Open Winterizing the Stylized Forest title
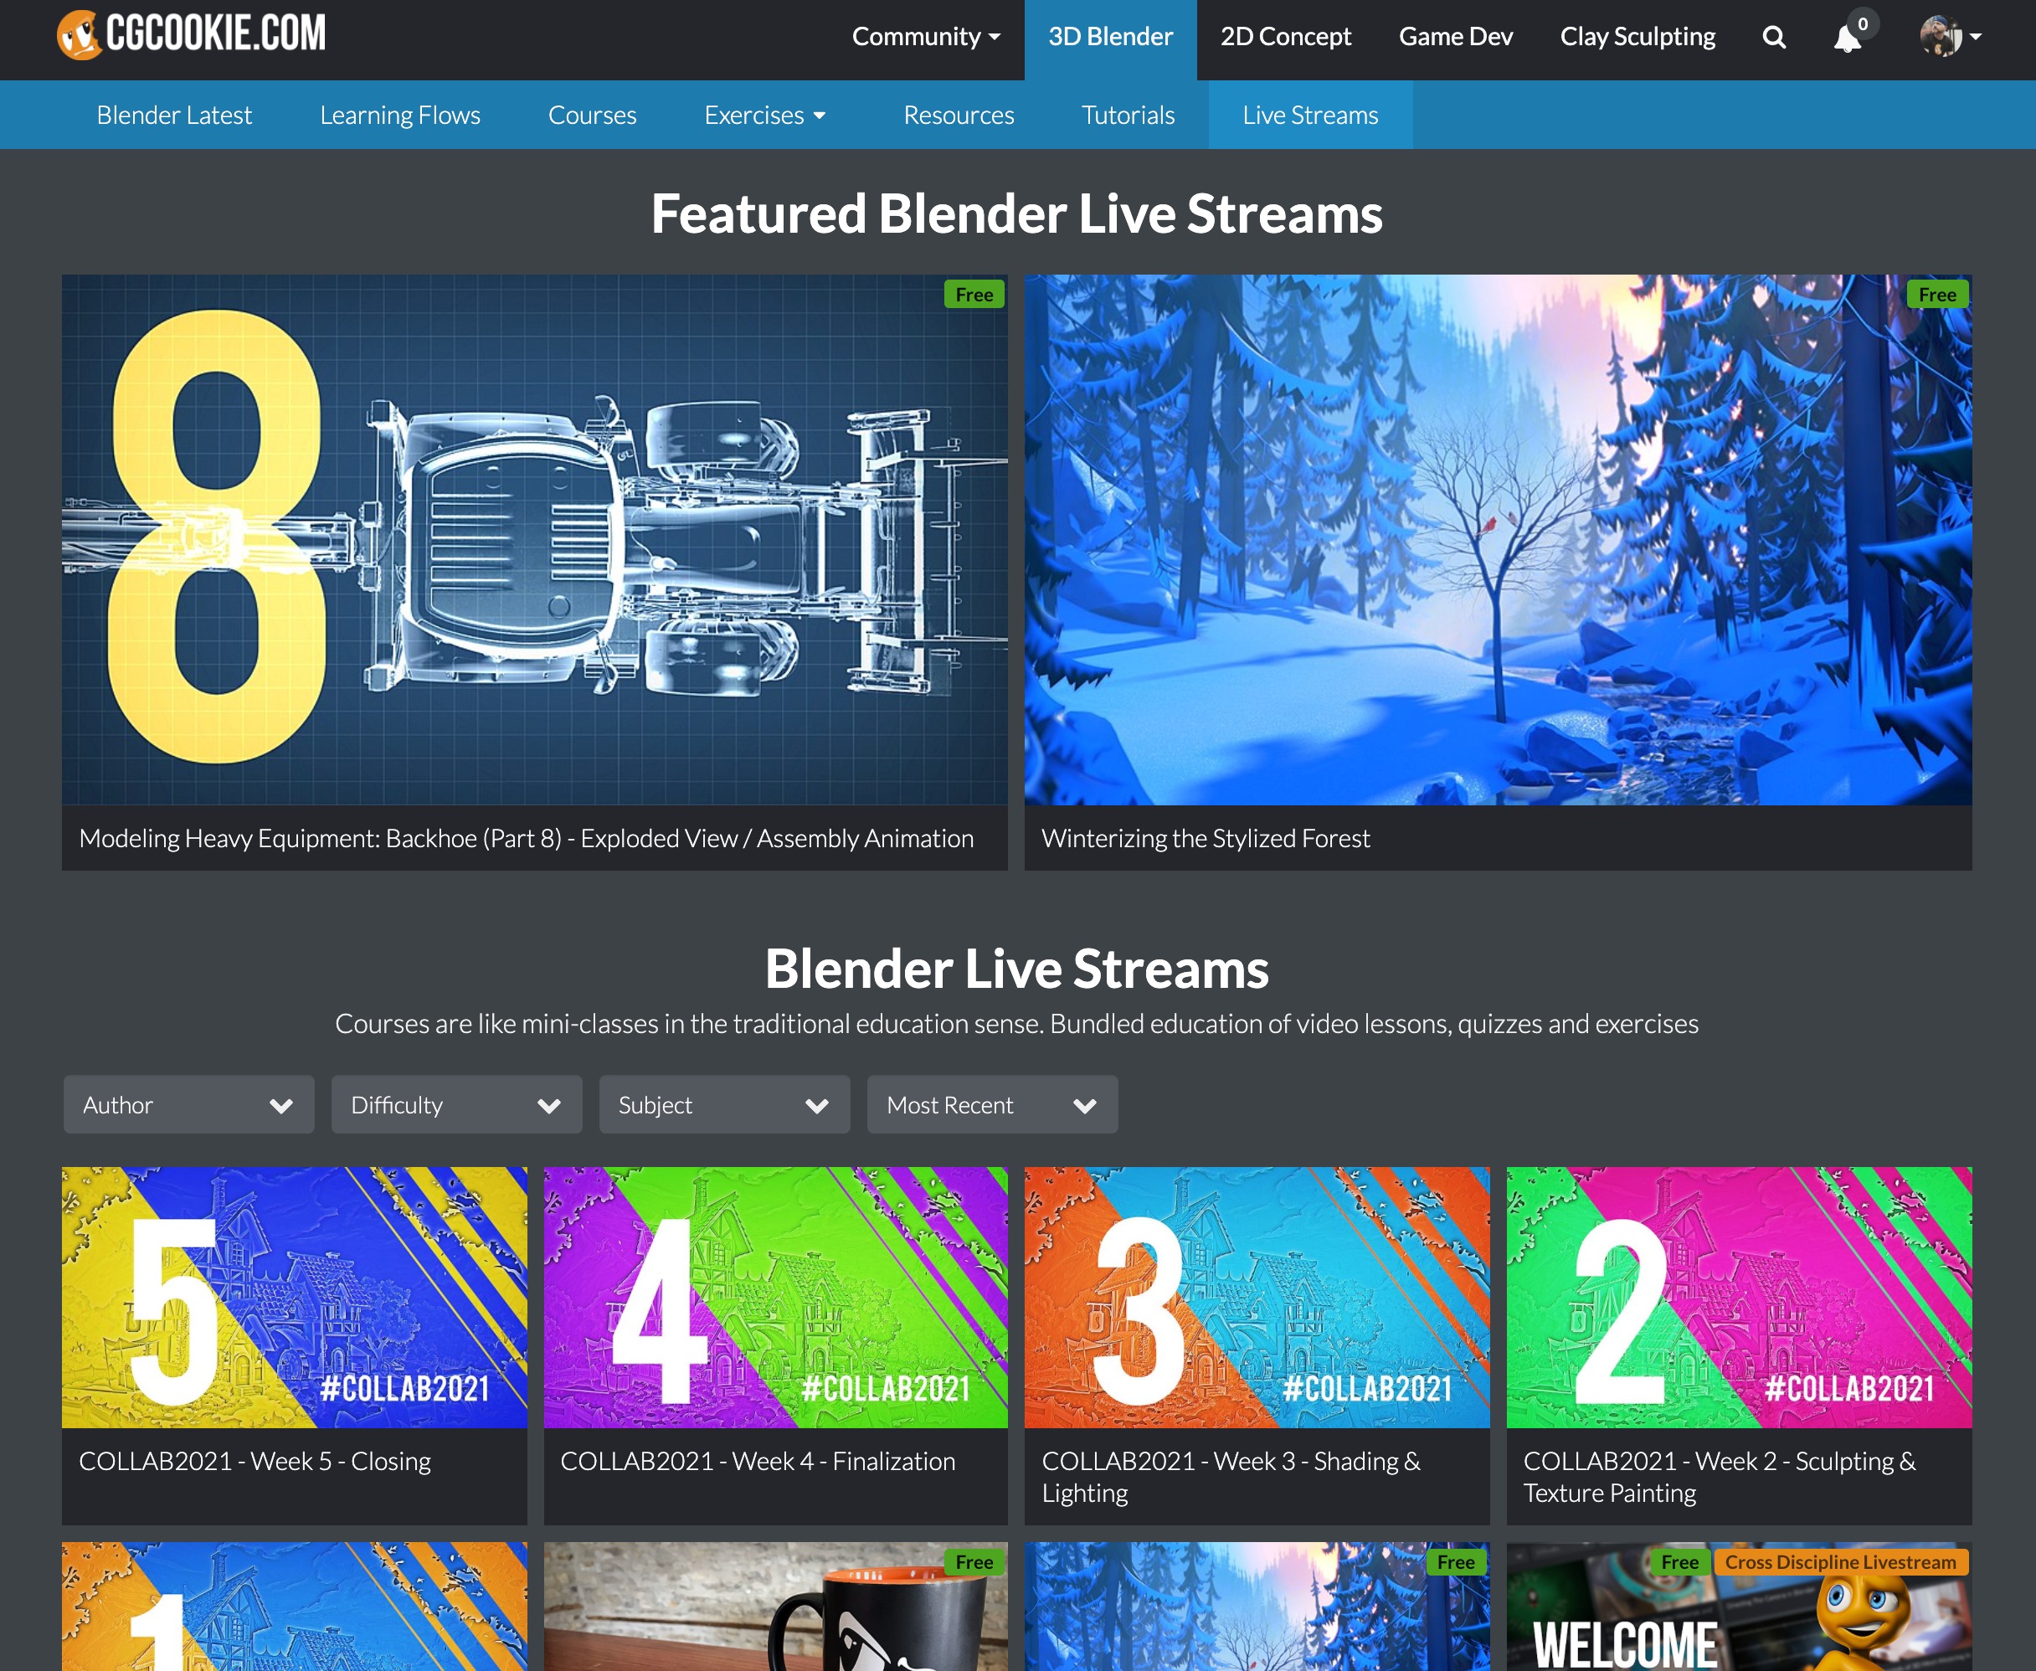 (x=1206, y=838)
